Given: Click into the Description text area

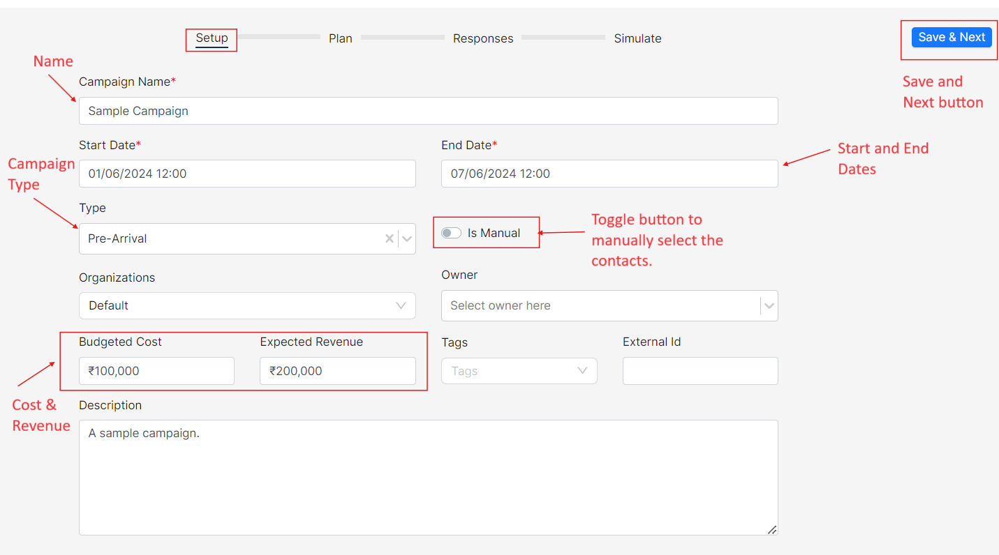Looking at the screenshot, I should [x=429, y=478].
